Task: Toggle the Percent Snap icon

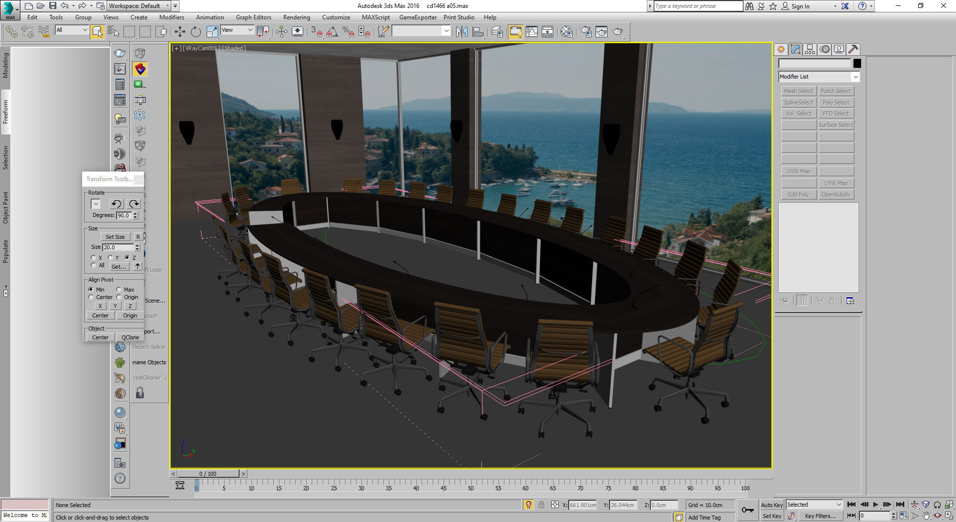Action: coord(348,32)
